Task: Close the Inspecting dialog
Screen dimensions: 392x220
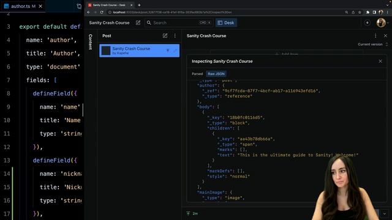Action: coord(380,61)
